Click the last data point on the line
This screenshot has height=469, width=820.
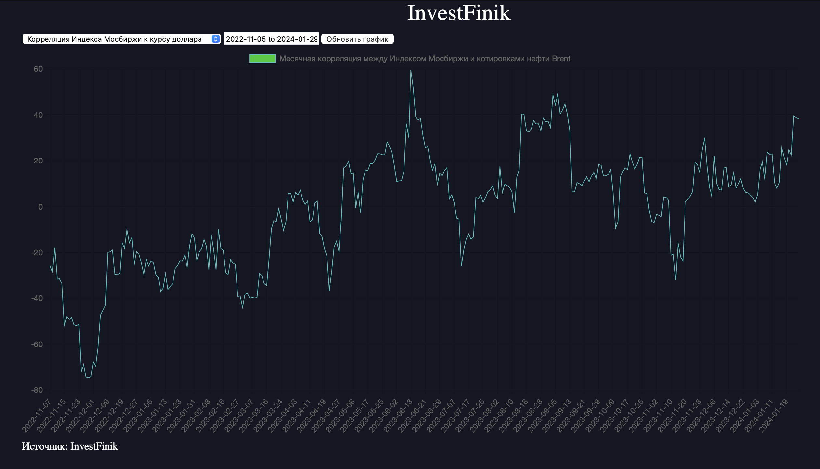798,119
